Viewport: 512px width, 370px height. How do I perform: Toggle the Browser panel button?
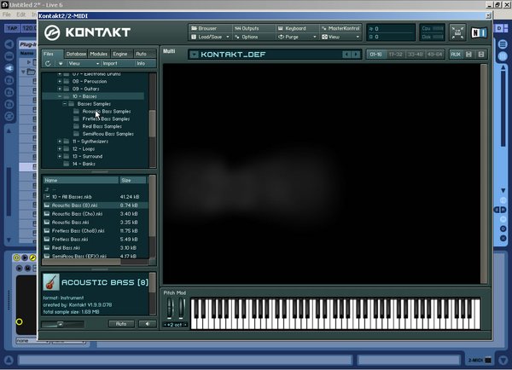click(x=211, y=28)
